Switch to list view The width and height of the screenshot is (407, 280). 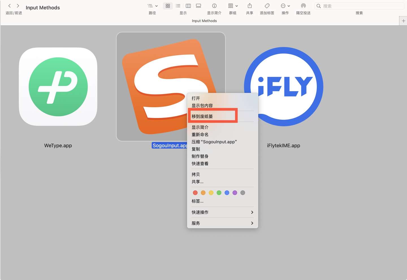tap(178, 6)
